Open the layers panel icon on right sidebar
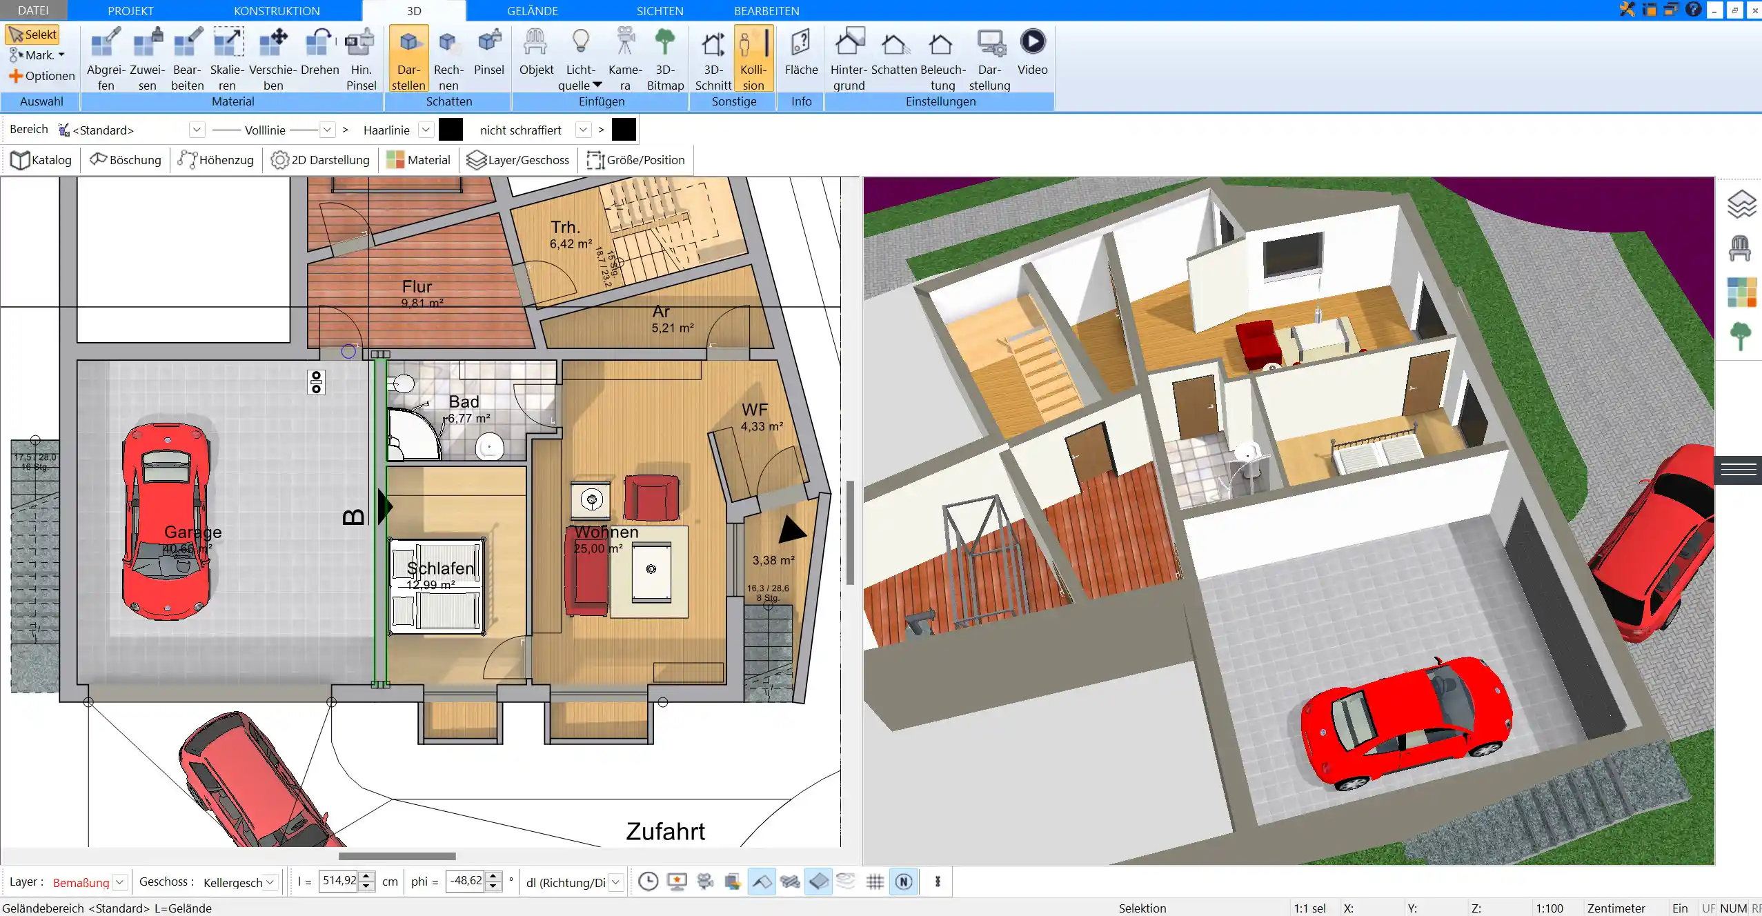This screenshot has height=916, width=1762. click(1741, 204)
